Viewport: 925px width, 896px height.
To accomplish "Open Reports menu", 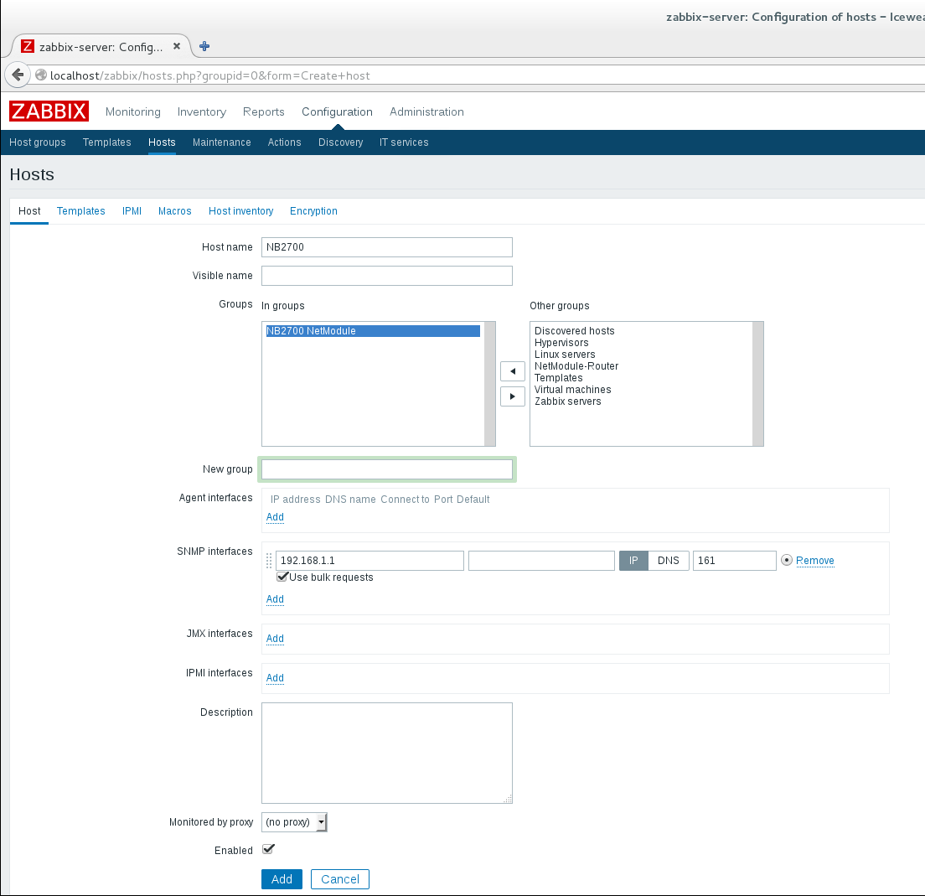I will [264, 111].
